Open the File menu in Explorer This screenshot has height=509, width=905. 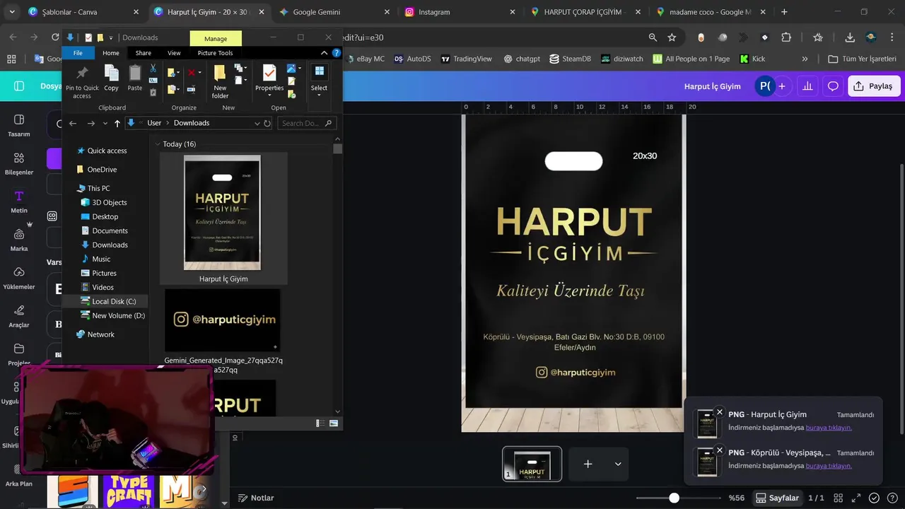tap(78, 53)
